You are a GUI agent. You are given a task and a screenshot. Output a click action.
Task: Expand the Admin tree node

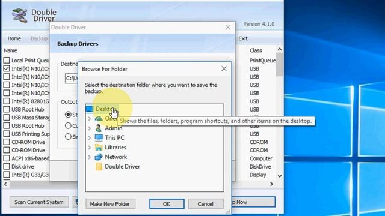tap(90, 128)
